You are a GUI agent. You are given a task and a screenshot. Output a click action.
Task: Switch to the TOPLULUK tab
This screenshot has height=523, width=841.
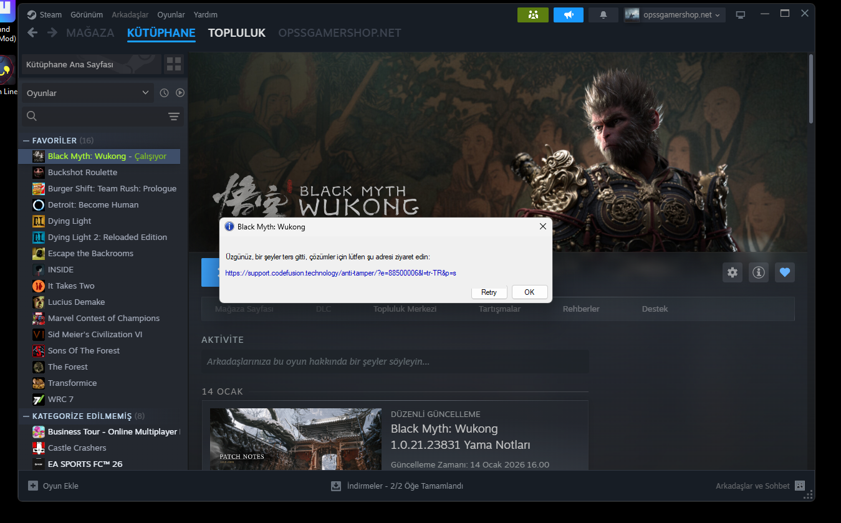click(237, 33)
